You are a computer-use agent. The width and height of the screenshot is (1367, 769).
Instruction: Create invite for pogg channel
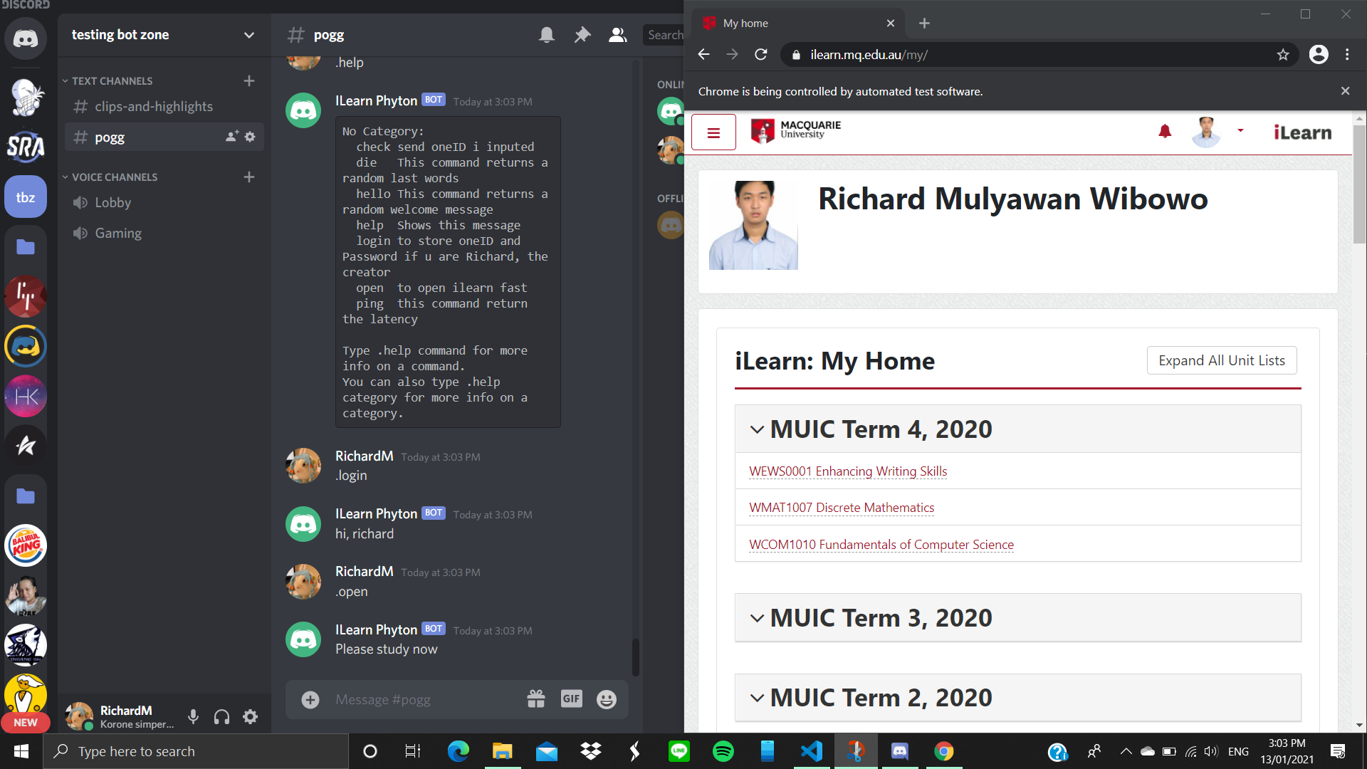[232, 136]
